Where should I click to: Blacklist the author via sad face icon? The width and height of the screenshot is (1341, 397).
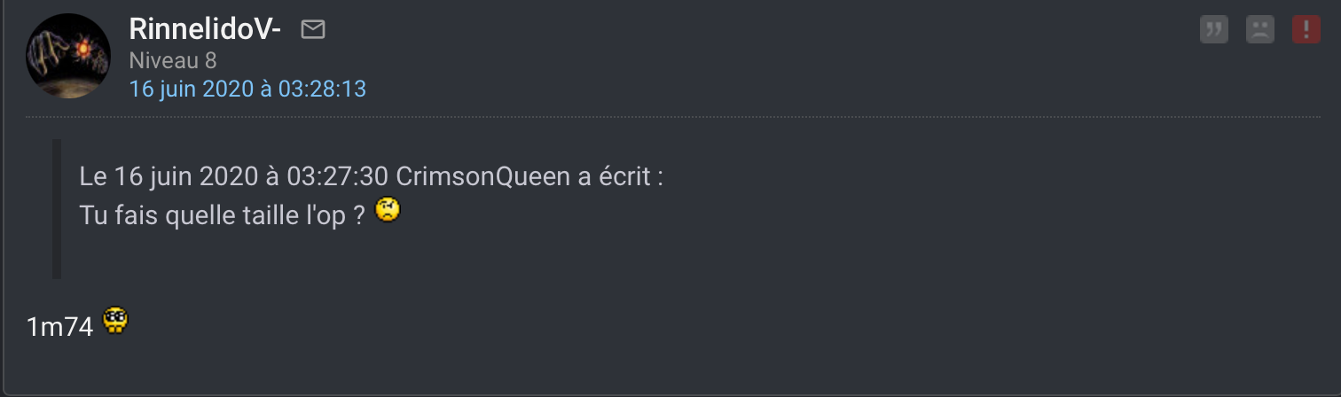point(1260,29)
